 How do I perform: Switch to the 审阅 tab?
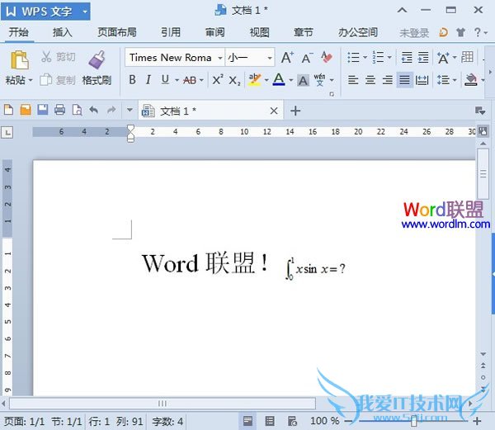tap(215, 32)
